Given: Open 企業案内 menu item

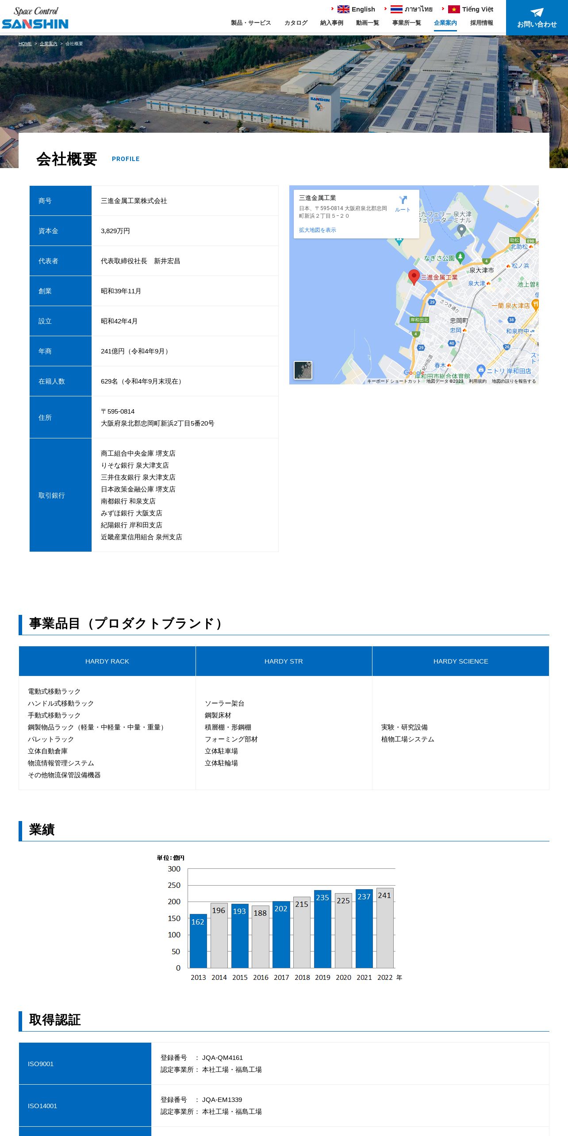Looking at the screenshot, I should pos(445,23).
